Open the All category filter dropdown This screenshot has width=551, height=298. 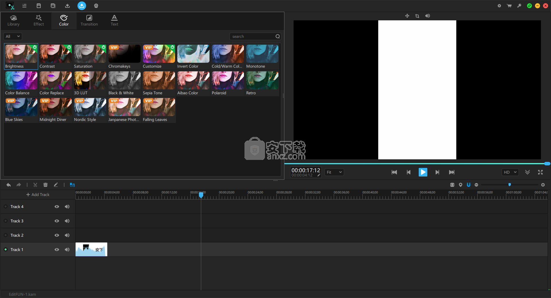13,36
